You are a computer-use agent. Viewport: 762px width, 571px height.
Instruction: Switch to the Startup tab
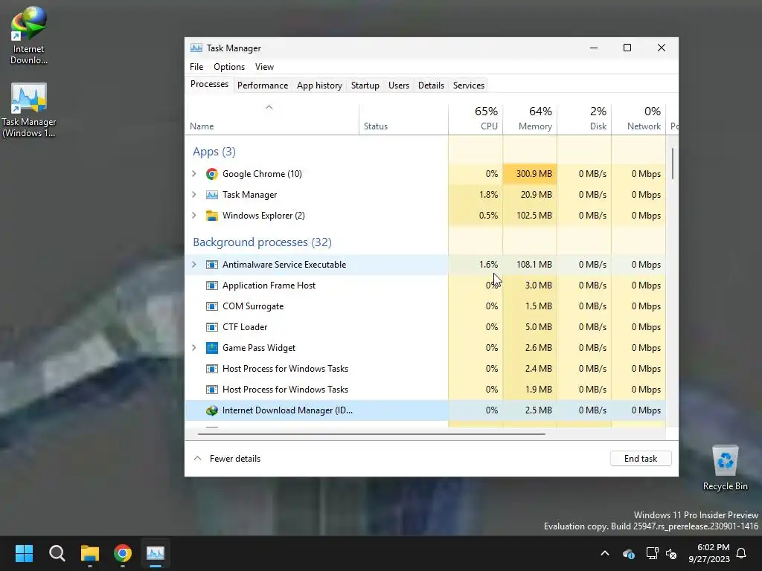[365, 86]
